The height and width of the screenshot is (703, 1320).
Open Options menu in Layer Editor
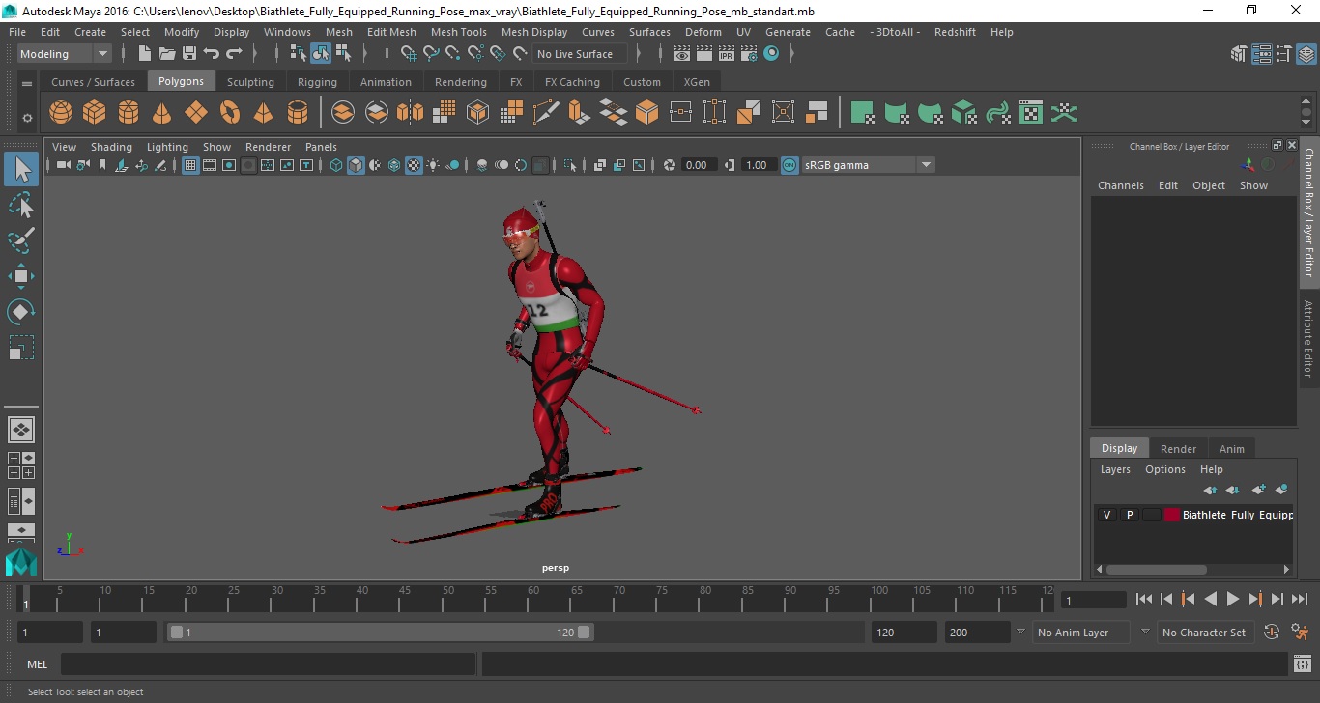click(x=1165, y=469)
